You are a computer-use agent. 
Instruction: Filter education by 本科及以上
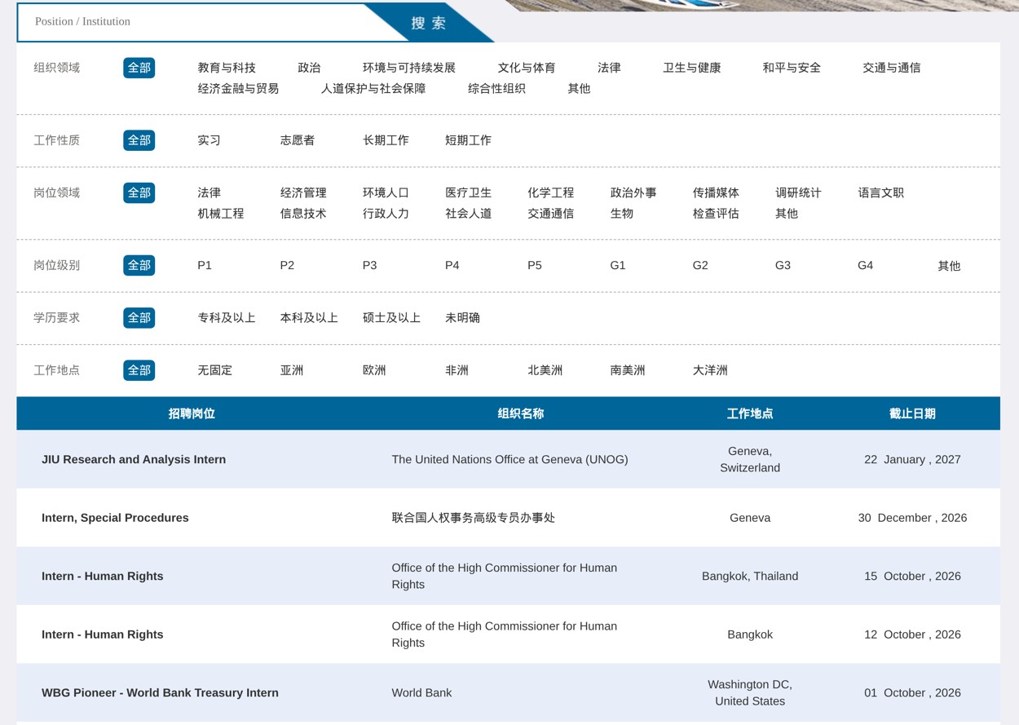pos(309,317)
